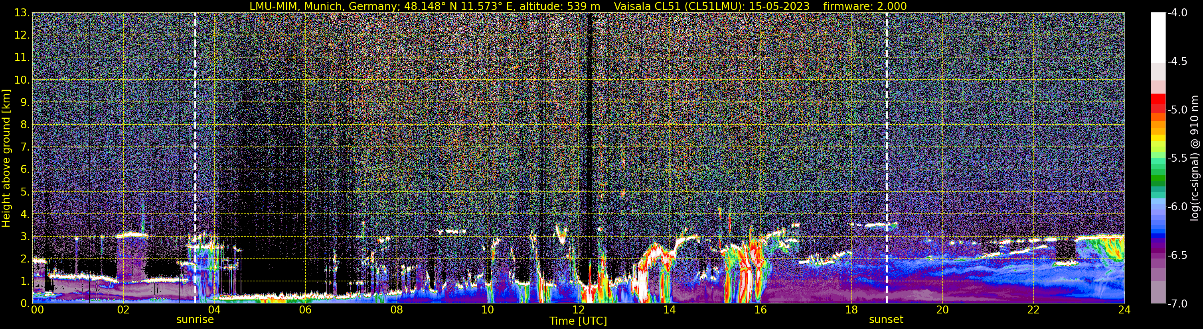The height and width of the screenshot is (329, 1203).
Task: Click the 'log(rc-signal) @ 910 nm' colorbar label
Action: [x=1195, y=158]
